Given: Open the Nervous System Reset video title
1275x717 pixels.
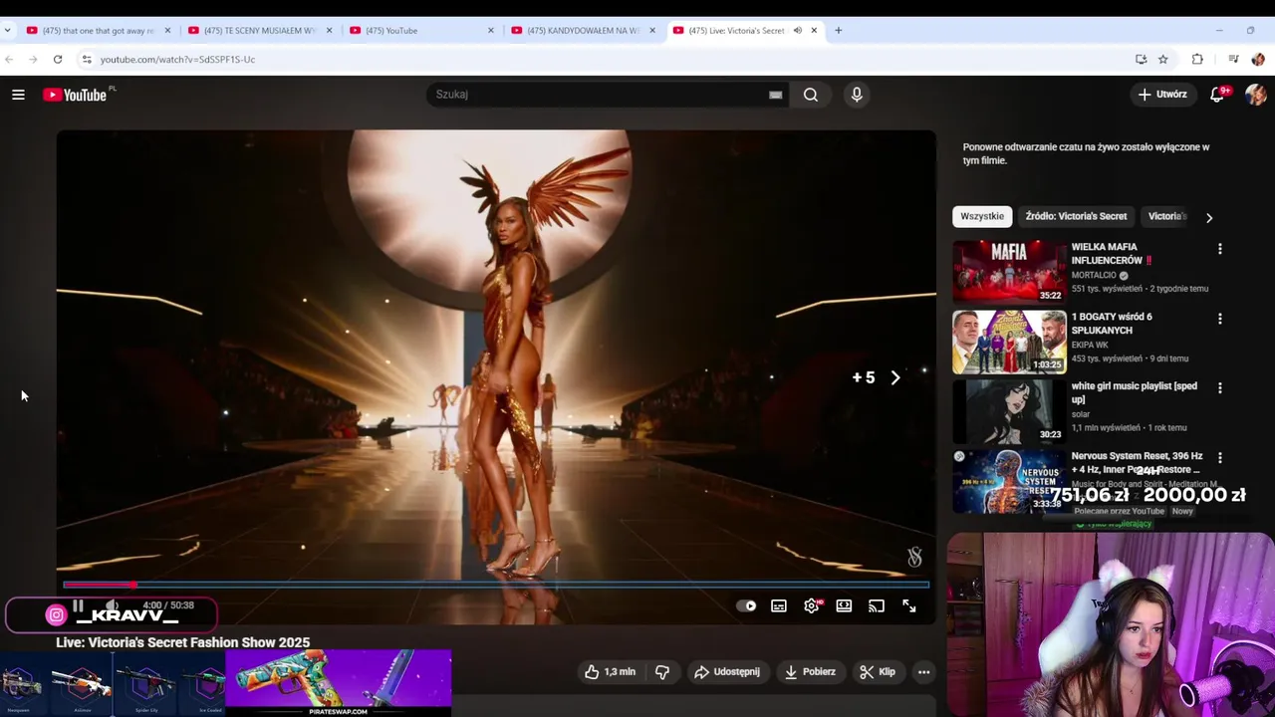Looking at the screenshot, I should (x=1137, y=462).
